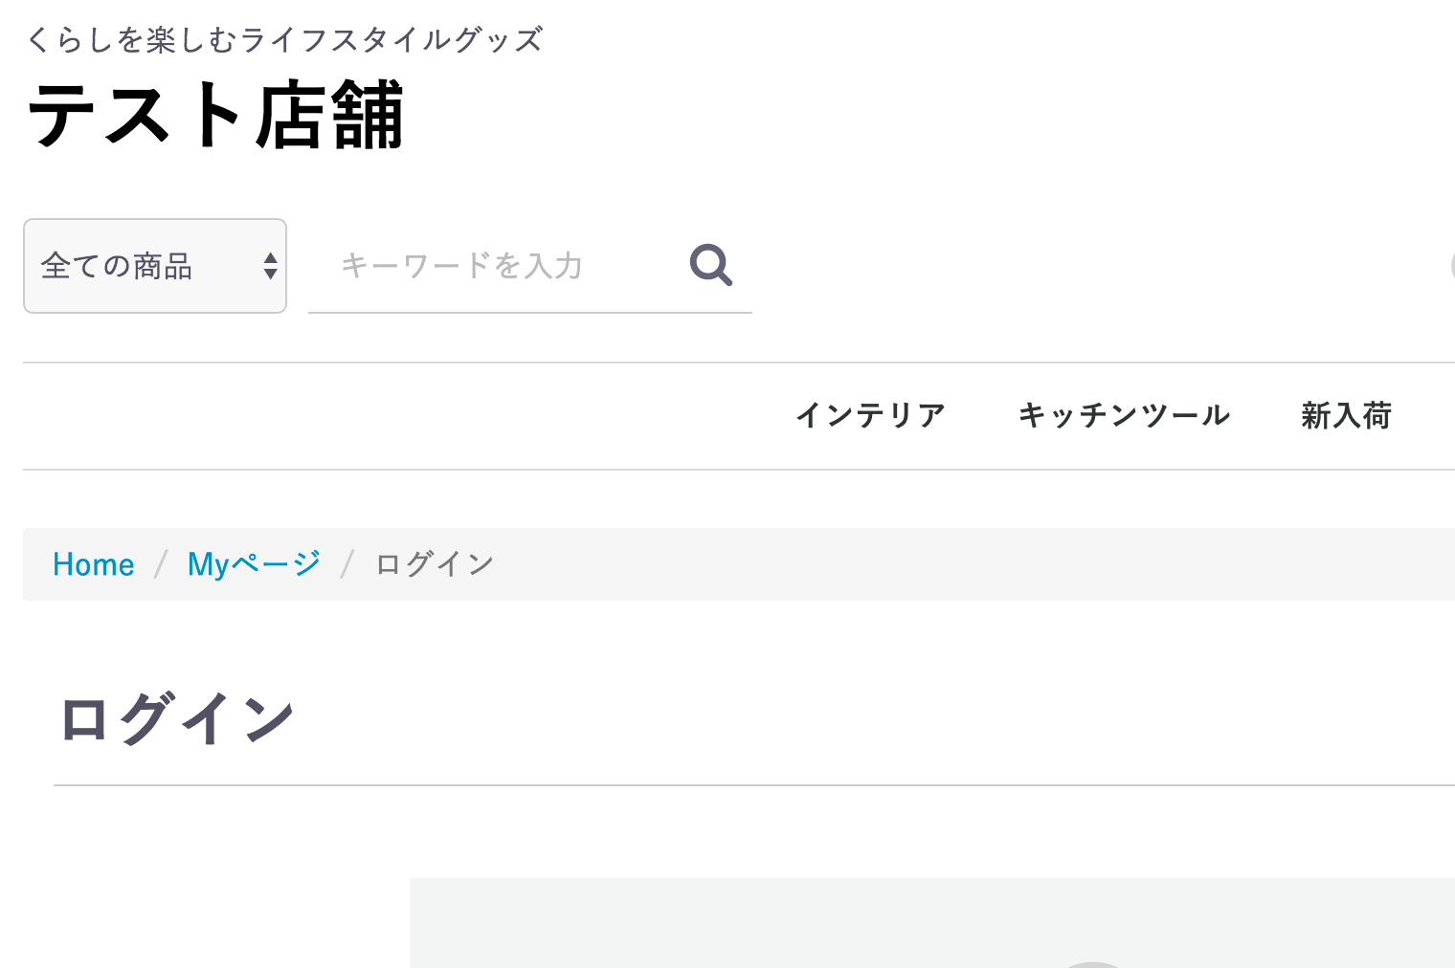1455x968 pixels.
Task: Click the magnifying glass search icon
Action: pos(711,265)
